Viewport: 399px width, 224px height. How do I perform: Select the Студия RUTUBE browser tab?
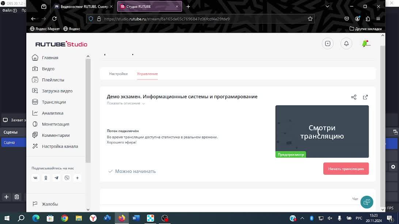point(149,7)
